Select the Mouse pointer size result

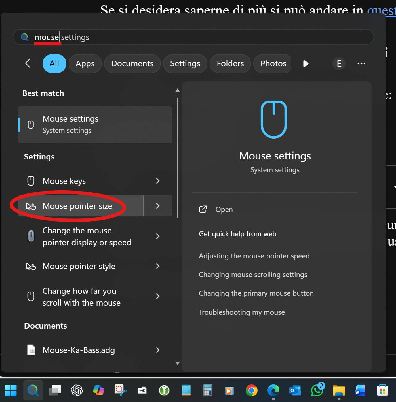(x=77, y=206)
